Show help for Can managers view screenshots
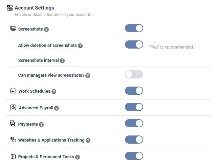This screenshot has width=217, height=164. [88, 76]
